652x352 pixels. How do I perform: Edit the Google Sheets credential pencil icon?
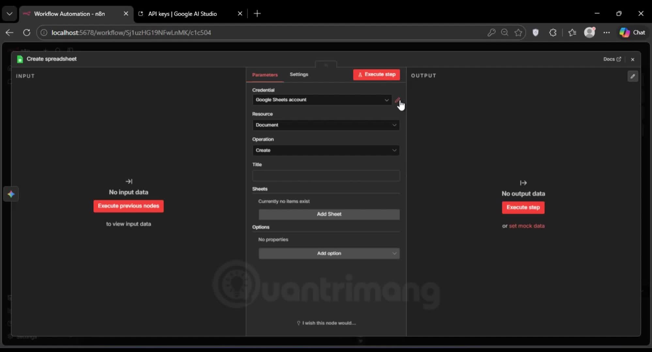397,100
